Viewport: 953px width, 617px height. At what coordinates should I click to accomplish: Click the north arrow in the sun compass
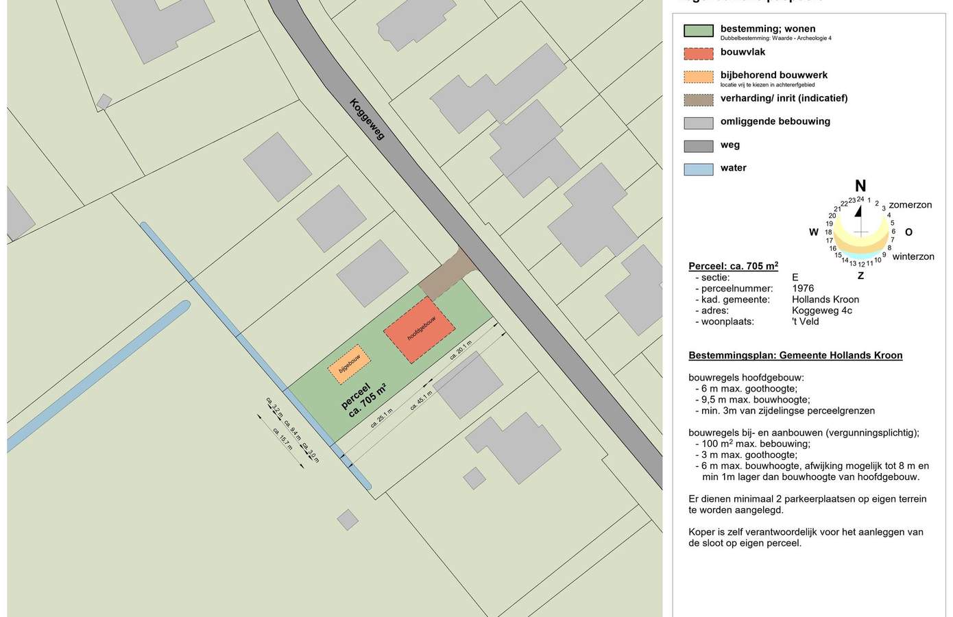(858, 210)
